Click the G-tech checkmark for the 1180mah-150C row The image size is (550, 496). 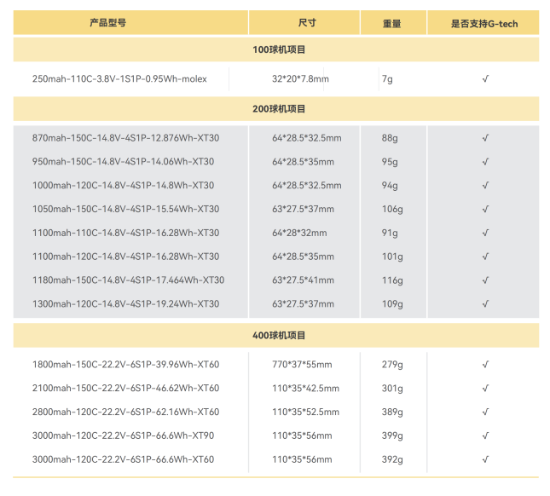coord(484,280)
